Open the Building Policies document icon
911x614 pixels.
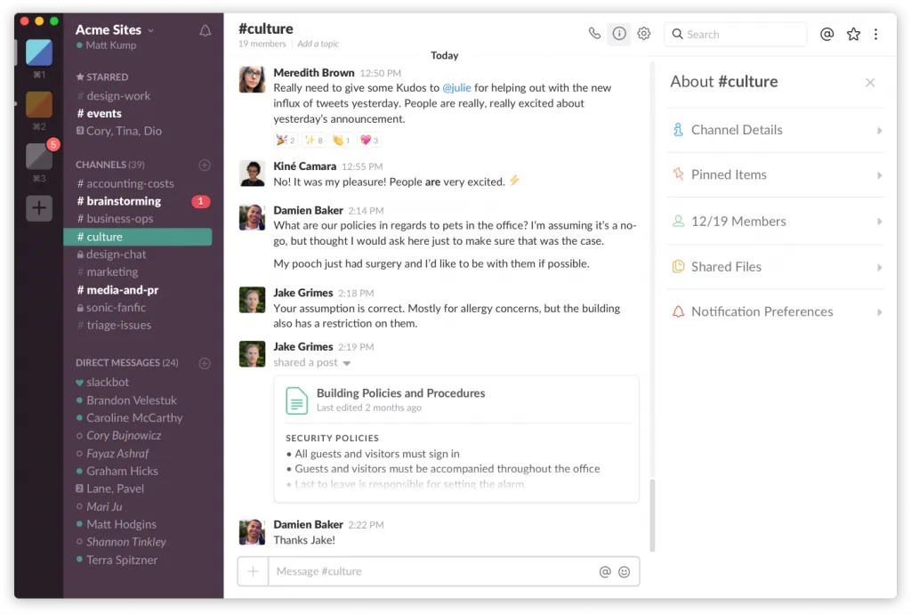coord(296,400)
